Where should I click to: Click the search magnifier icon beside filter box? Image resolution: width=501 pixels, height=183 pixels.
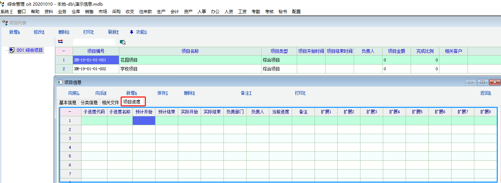[x=122, y=42]
